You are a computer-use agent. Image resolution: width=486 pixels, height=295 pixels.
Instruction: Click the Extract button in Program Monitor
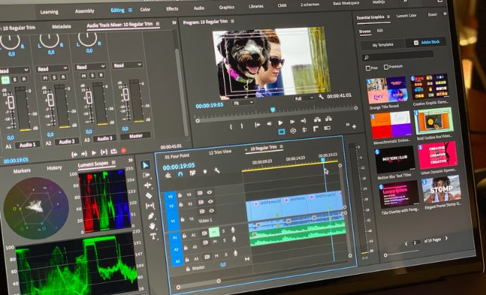(328, 119)
